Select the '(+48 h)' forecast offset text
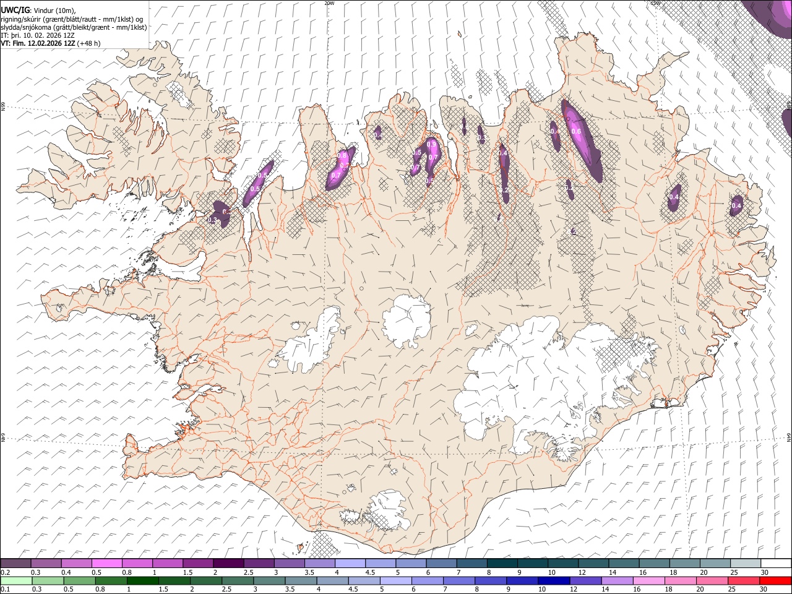This screenshot has height=594, width=792. [89, 43]
